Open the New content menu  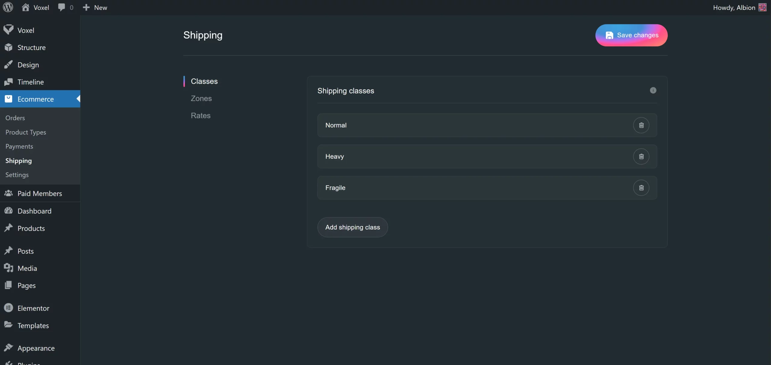coord(95,8)
